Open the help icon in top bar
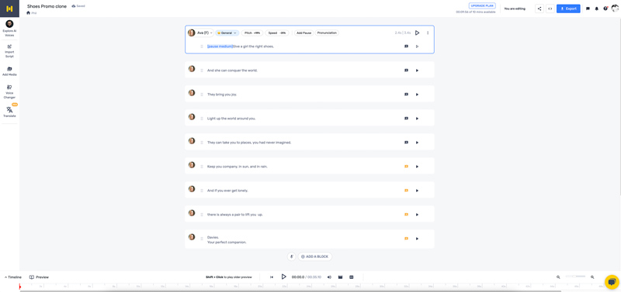The height and width of the screenshot is (292, 621). click(605, 9)
